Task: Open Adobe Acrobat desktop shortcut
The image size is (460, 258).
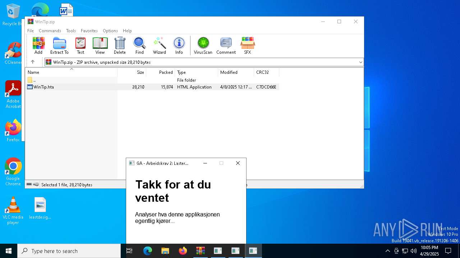Action: pos(13,95)
